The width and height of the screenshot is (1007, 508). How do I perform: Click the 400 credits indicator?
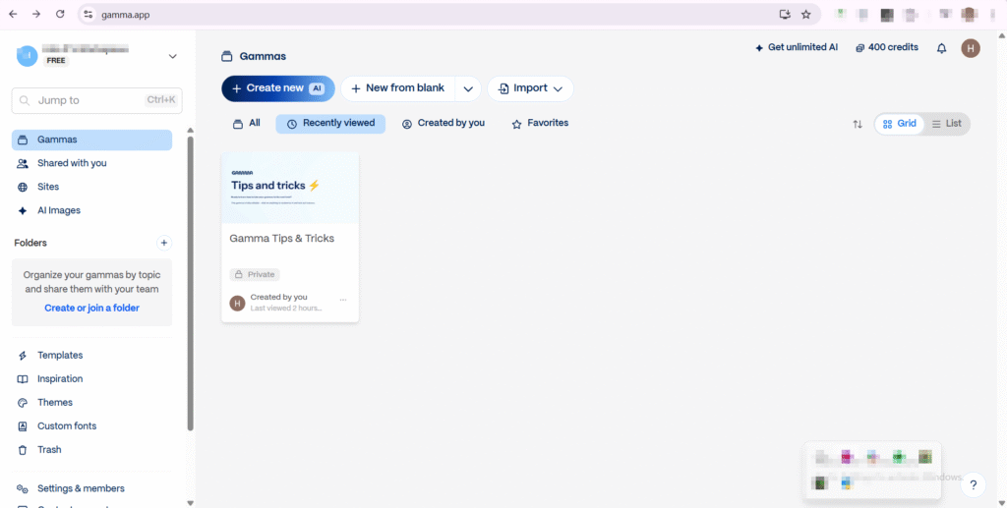pyautogui.click(x=887, y=47)
